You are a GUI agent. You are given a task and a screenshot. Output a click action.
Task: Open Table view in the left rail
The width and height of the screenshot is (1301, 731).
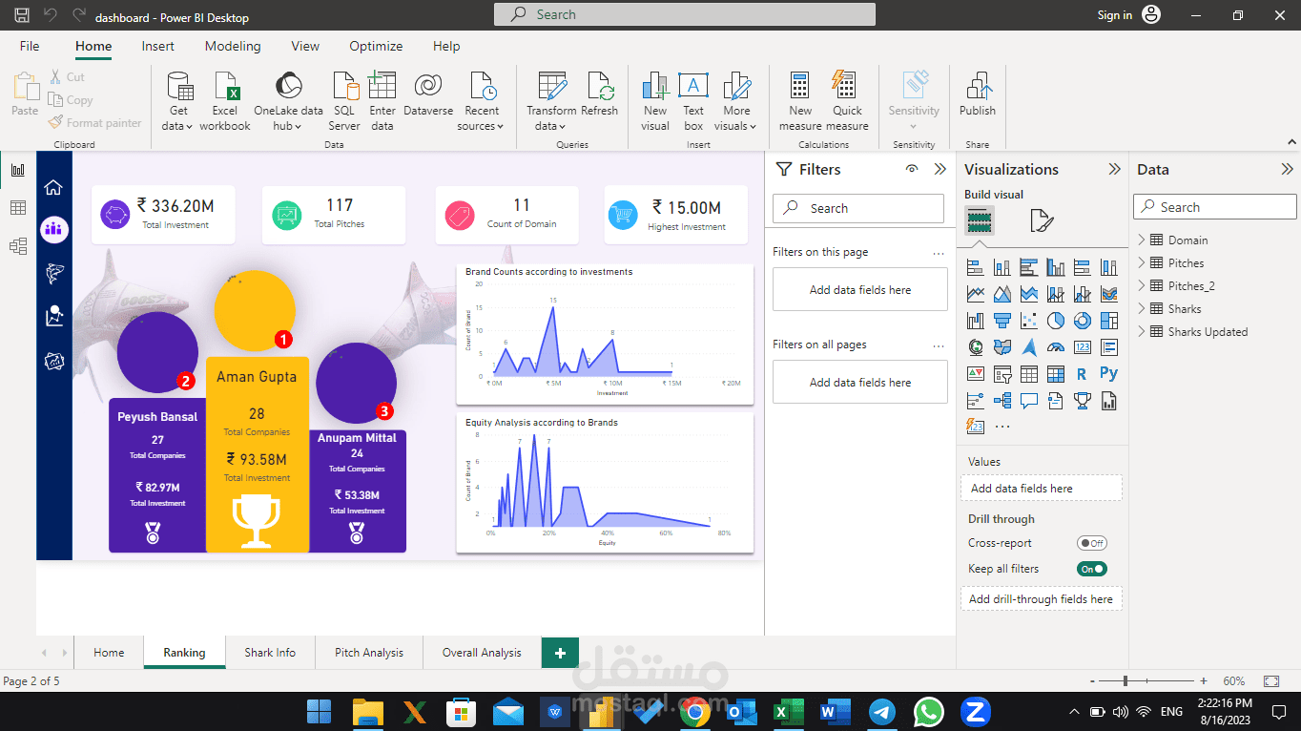[x=17, y=208]
